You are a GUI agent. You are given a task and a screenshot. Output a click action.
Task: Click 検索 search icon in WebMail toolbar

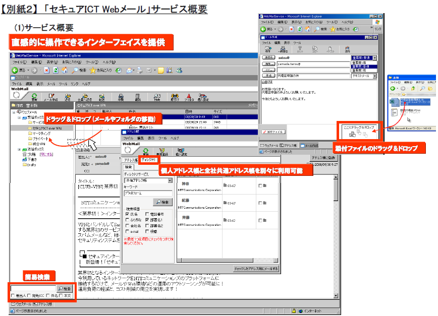coord(157,97)
